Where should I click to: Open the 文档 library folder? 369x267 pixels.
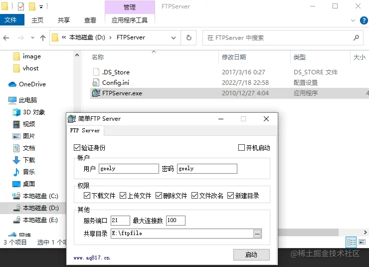click(x=24, y=148)
